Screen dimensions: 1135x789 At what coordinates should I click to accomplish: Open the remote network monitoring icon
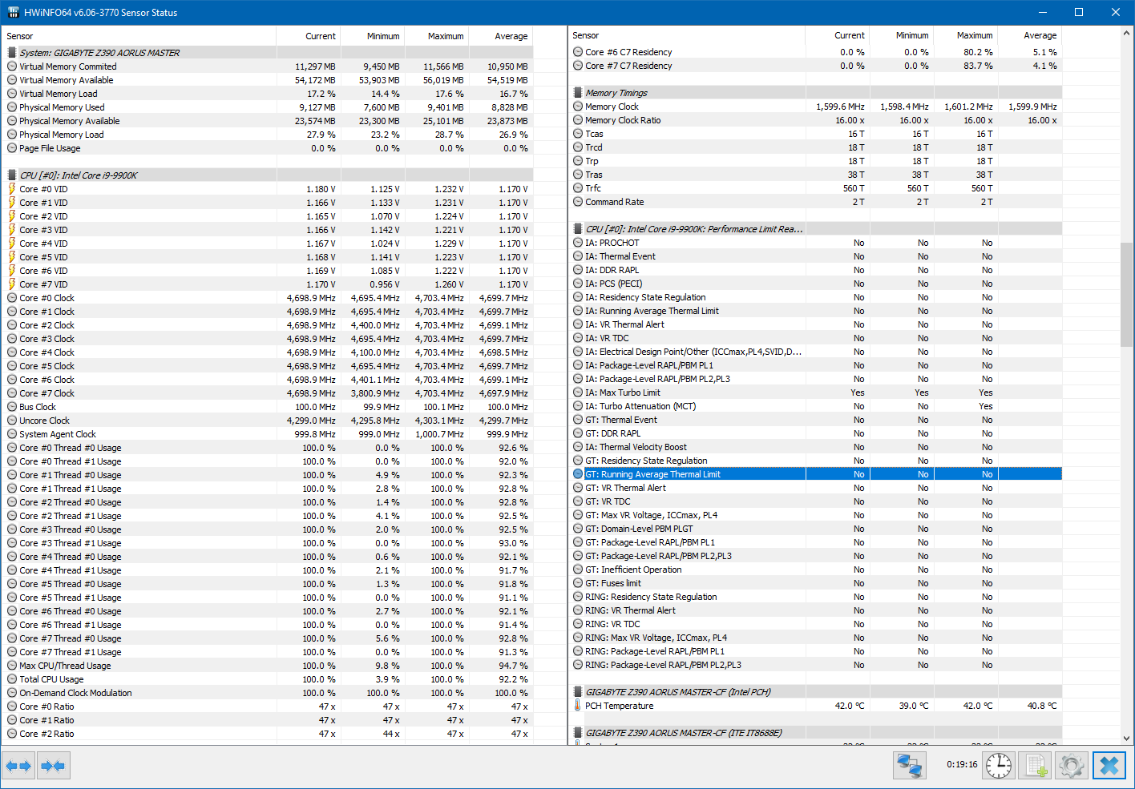click(x=909, y=766)
